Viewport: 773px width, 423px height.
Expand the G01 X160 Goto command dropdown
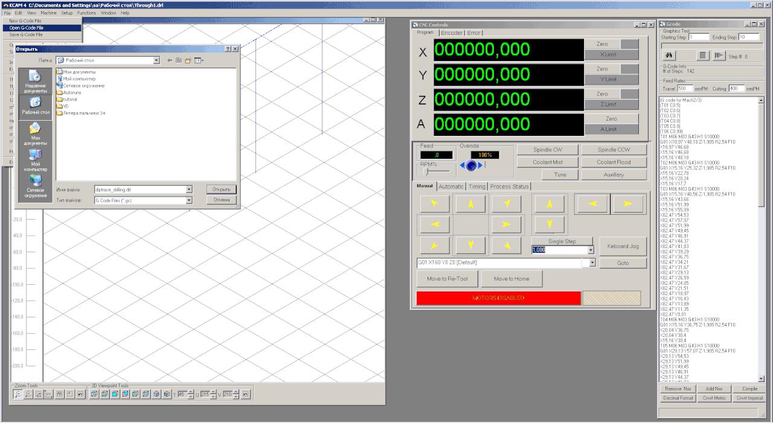(592, 262)
